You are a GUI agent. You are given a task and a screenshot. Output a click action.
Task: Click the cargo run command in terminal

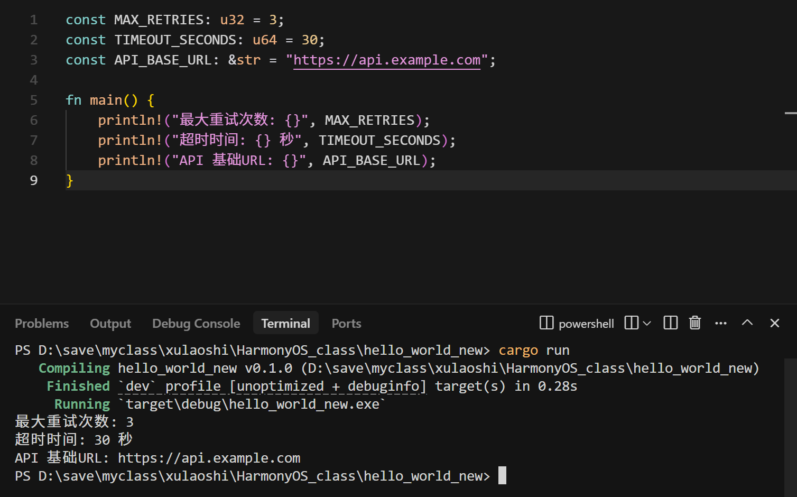tap(534, 351)
